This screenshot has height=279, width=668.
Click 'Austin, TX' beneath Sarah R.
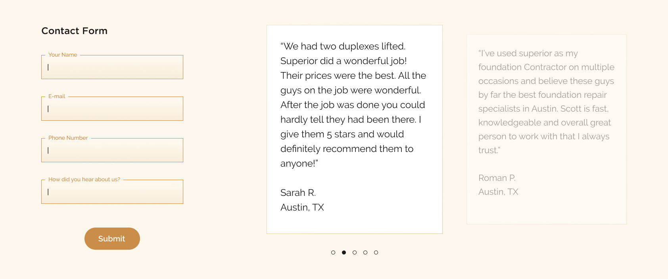[302, 207]
